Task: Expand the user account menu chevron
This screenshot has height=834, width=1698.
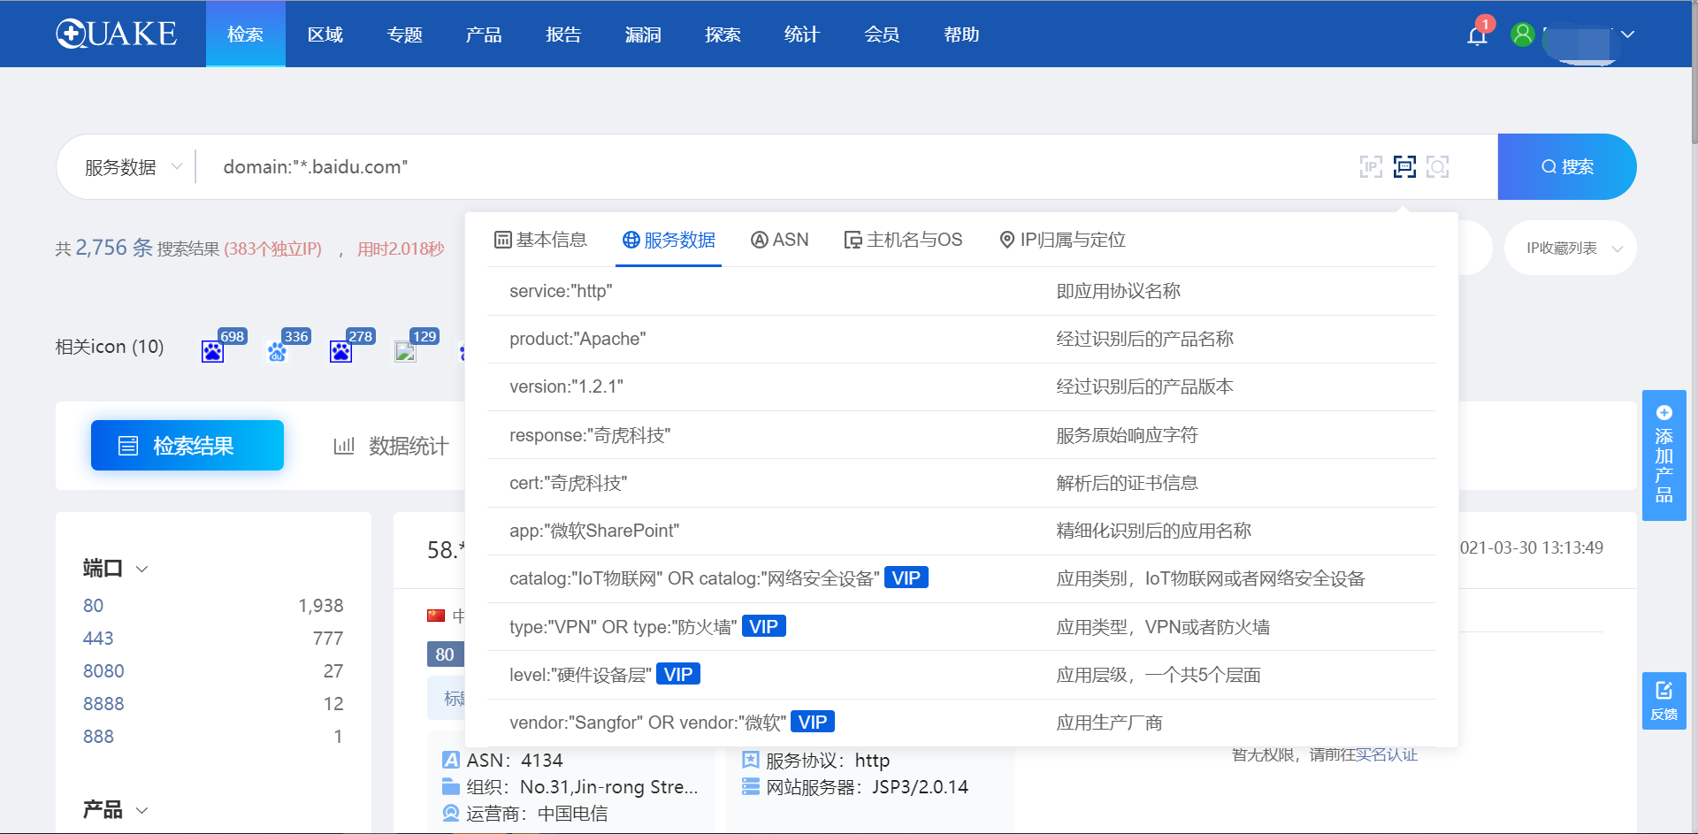Action: [x=1627, y=34]
